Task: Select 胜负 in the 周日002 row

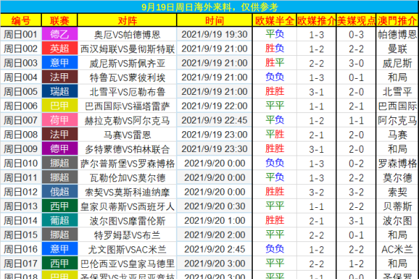Action: [x=274, y=48]
